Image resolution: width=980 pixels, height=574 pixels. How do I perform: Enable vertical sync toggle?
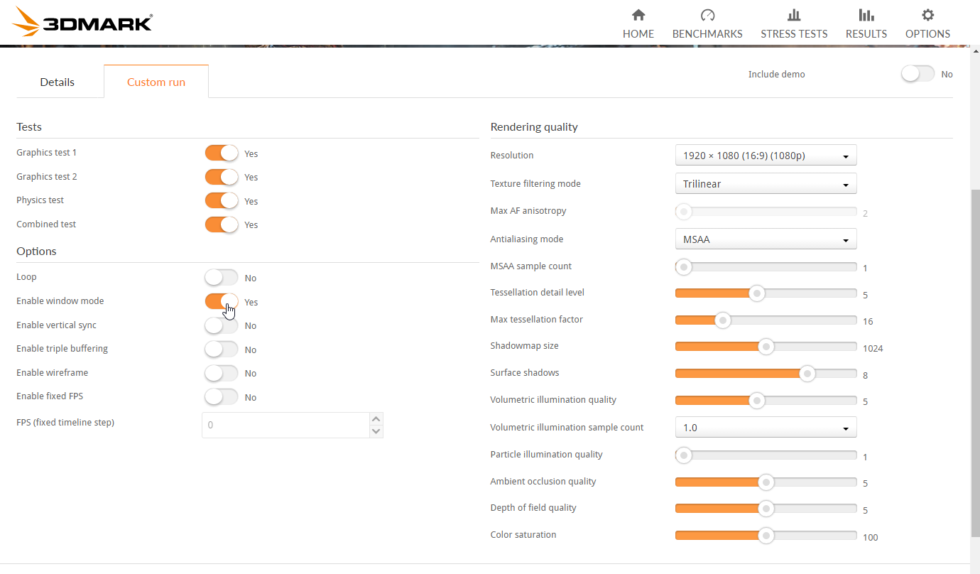tap(222, 325)
